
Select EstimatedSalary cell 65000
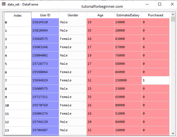click(128, 97)
